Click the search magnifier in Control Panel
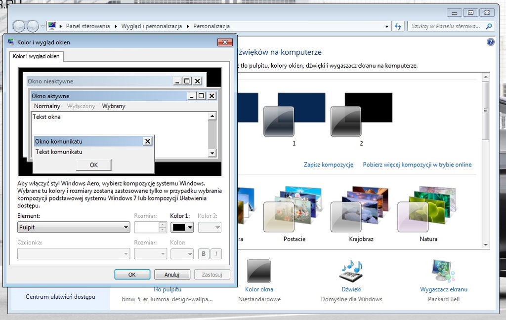 tap(489, 26)
